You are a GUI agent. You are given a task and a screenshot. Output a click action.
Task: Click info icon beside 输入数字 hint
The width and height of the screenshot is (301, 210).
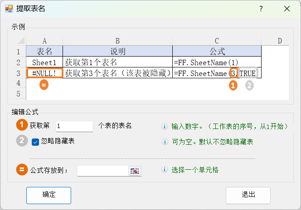(x=165, y=126)
